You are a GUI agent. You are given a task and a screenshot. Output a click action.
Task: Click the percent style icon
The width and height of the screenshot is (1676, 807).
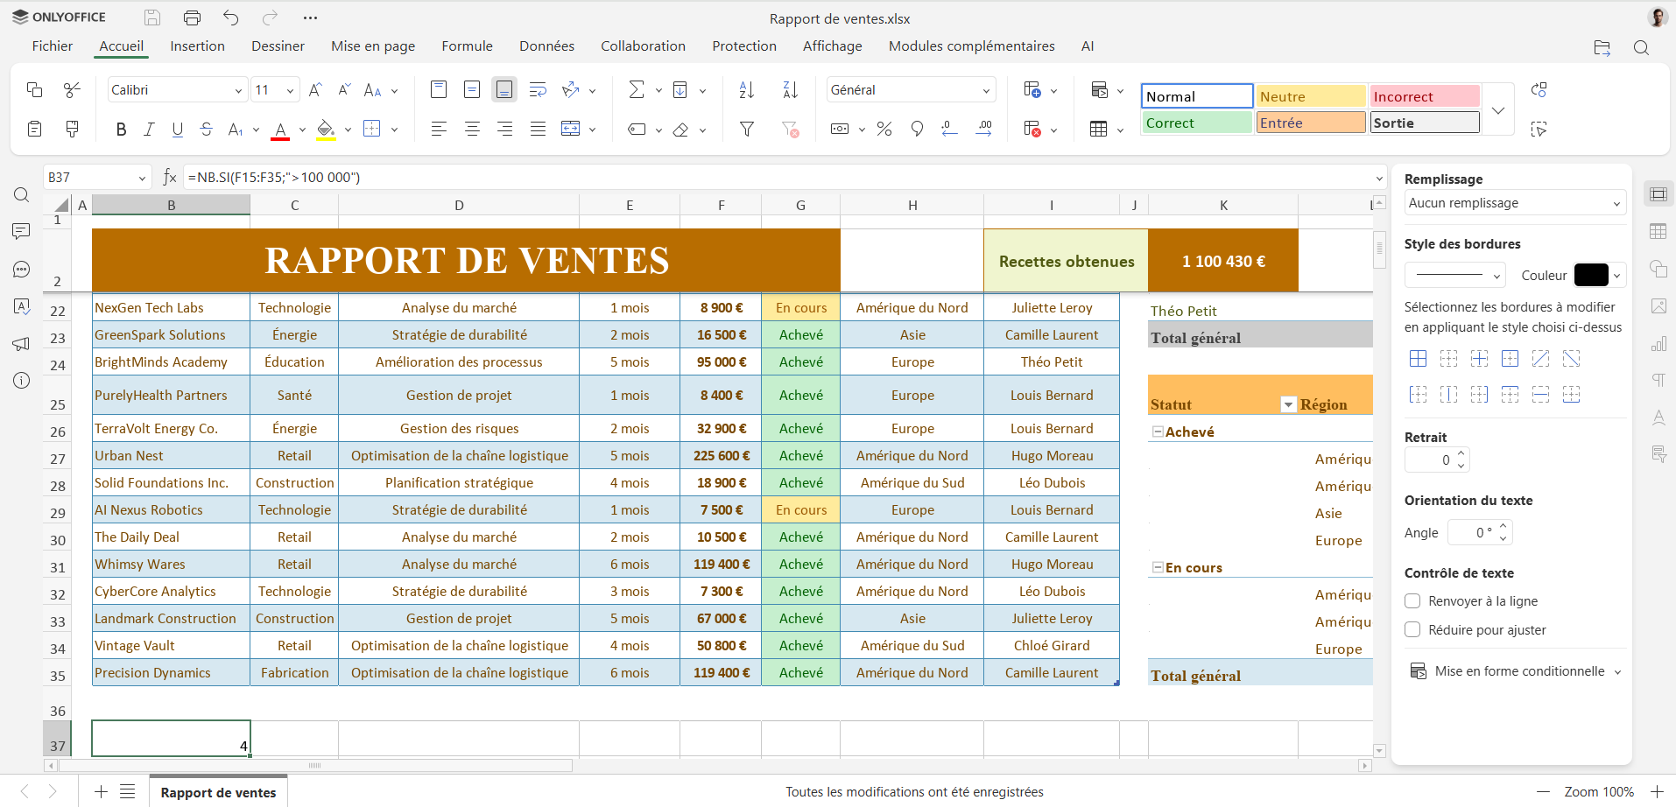point(884,130)
